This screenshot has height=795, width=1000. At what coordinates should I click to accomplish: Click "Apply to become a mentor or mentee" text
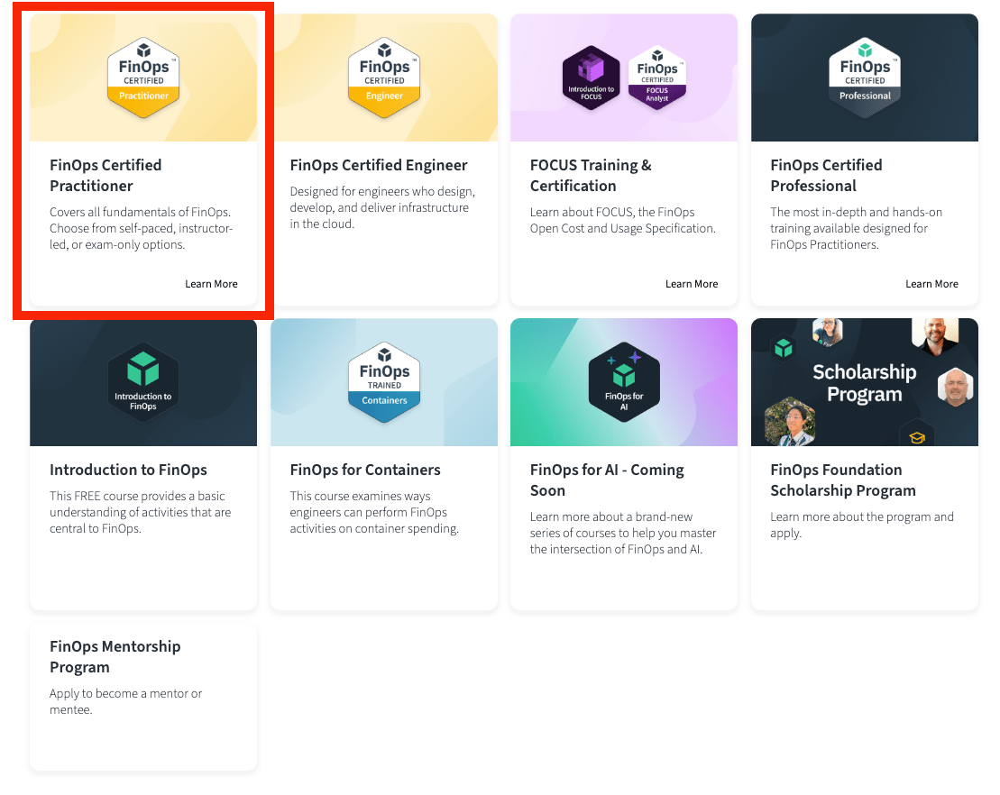125,702
